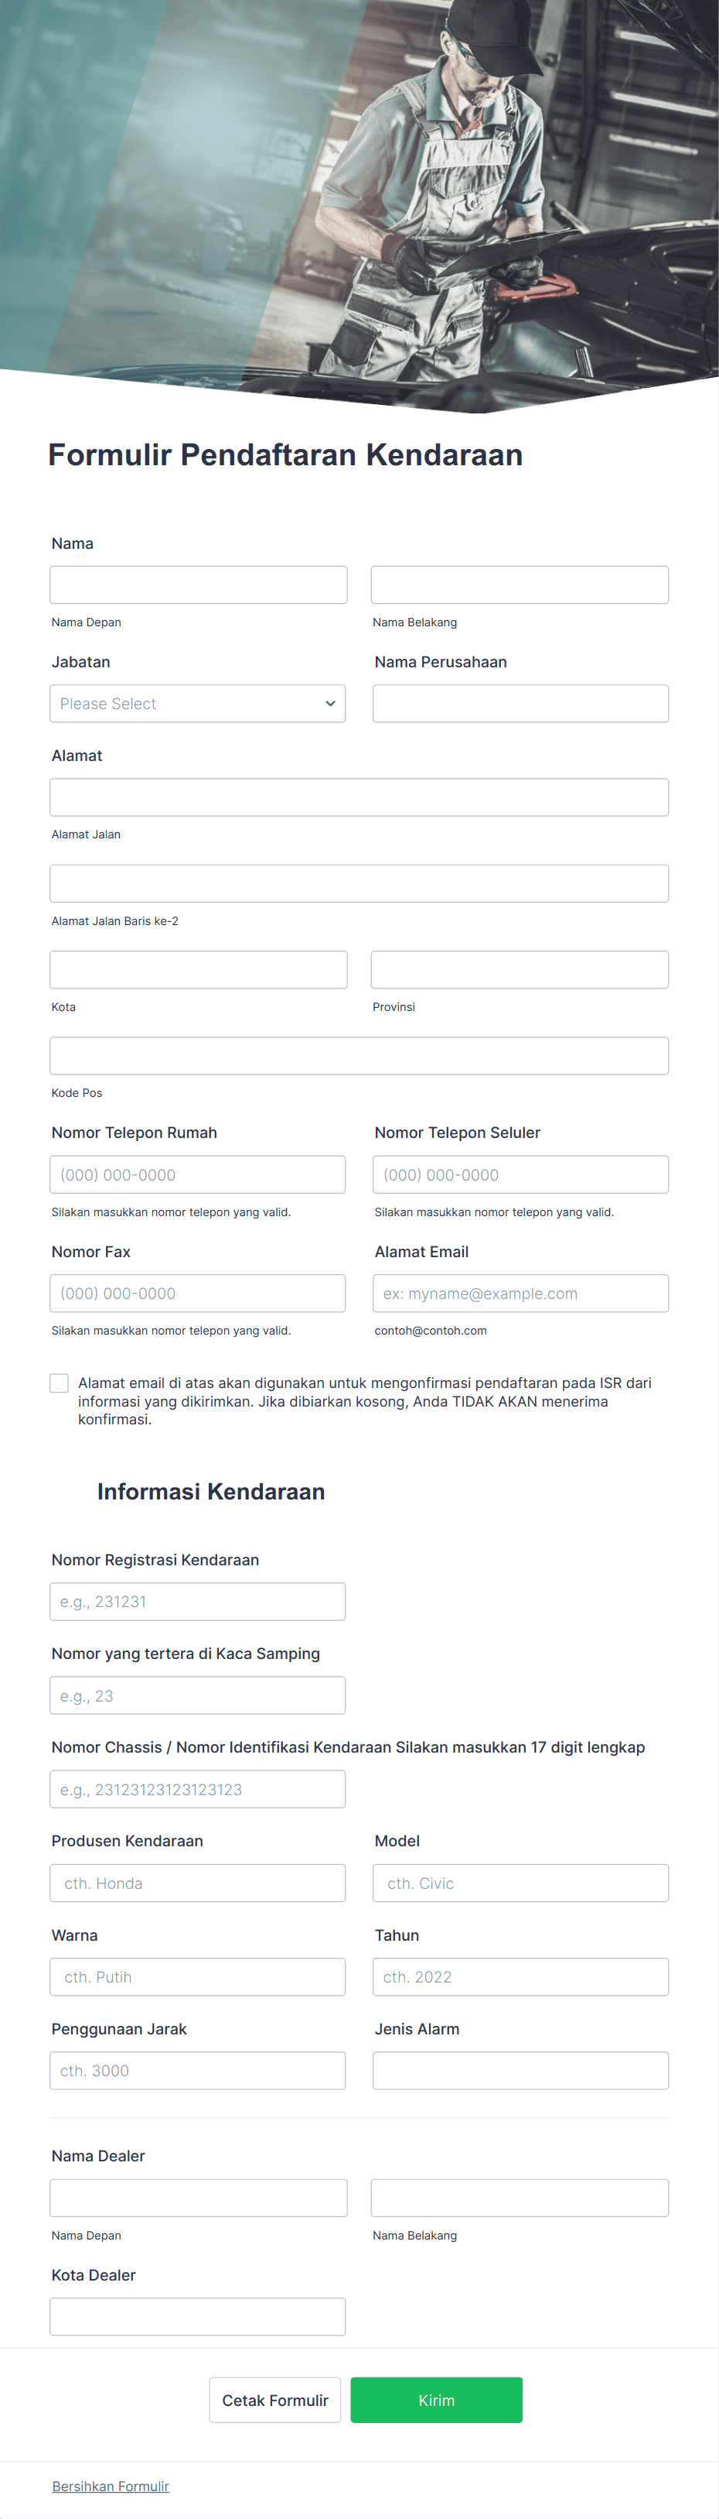Select the Nomor Telepon Rumah field
The image size is (719, 2519).
click(x=197, y=1174)
